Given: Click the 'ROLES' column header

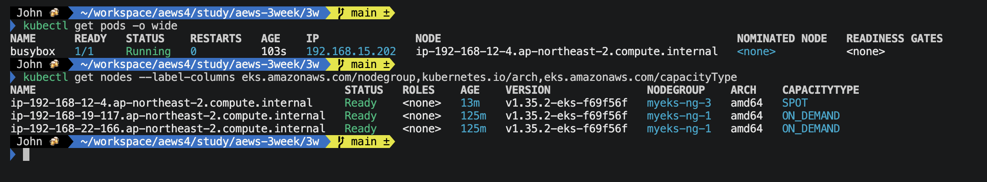Looking at the screenshot, I should point(419,90).
